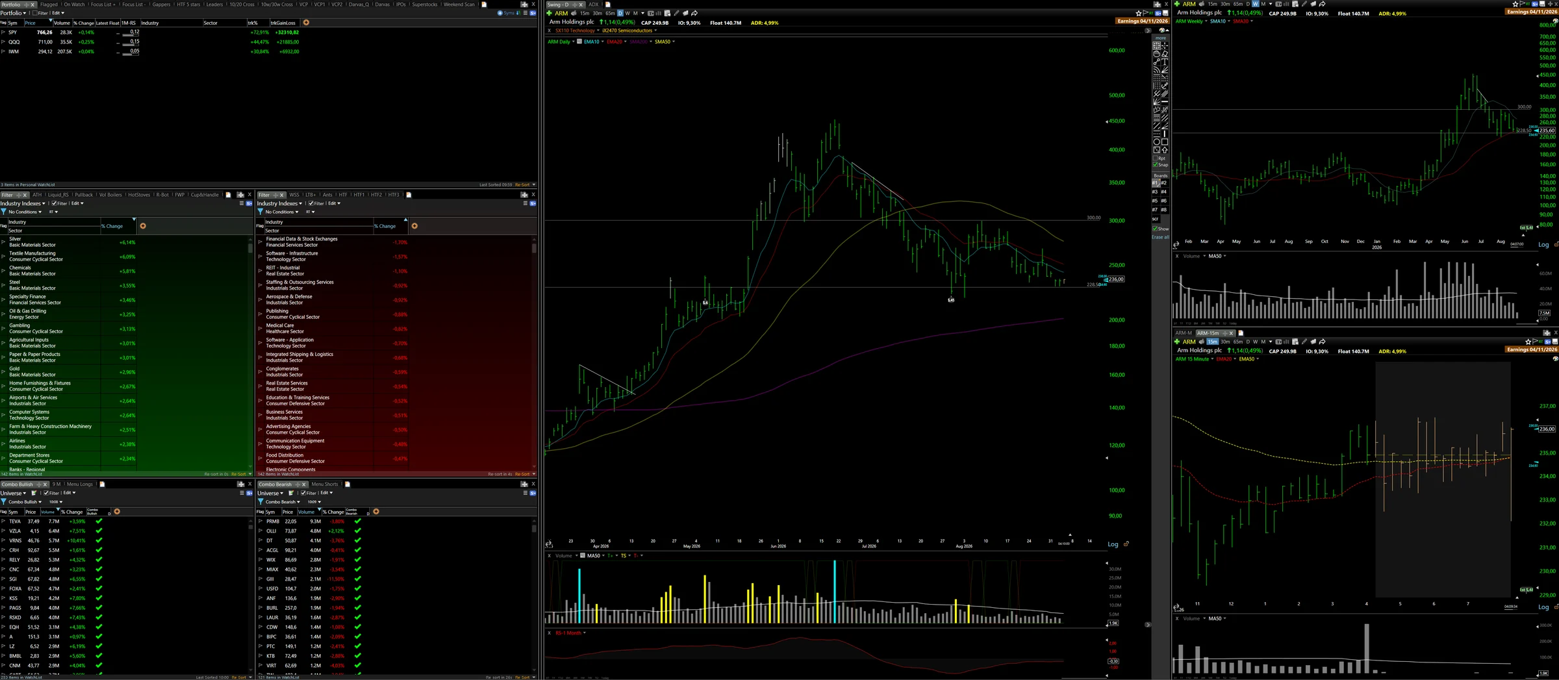Select the Text (T) drawing tool
The height and width of the screenshot is (680, 1559).
tap(1165, 62)
